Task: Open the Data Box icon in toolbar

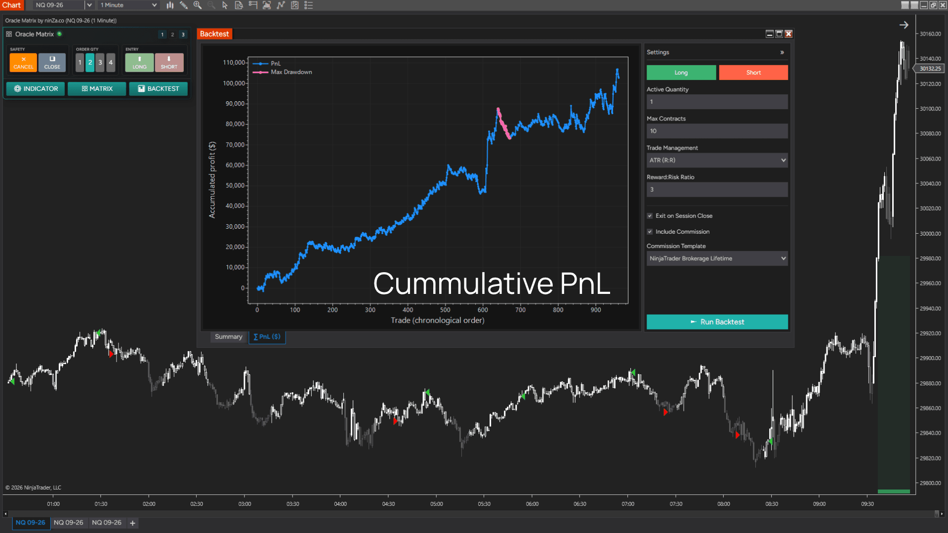Action: coord(239,5)
